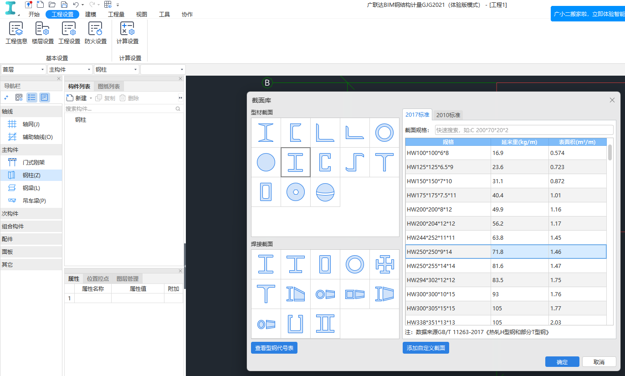Viewport: 625px width, 376px height.
Task: Click the 工程设置 ribbon button with gear
Action: pos(69,33)
